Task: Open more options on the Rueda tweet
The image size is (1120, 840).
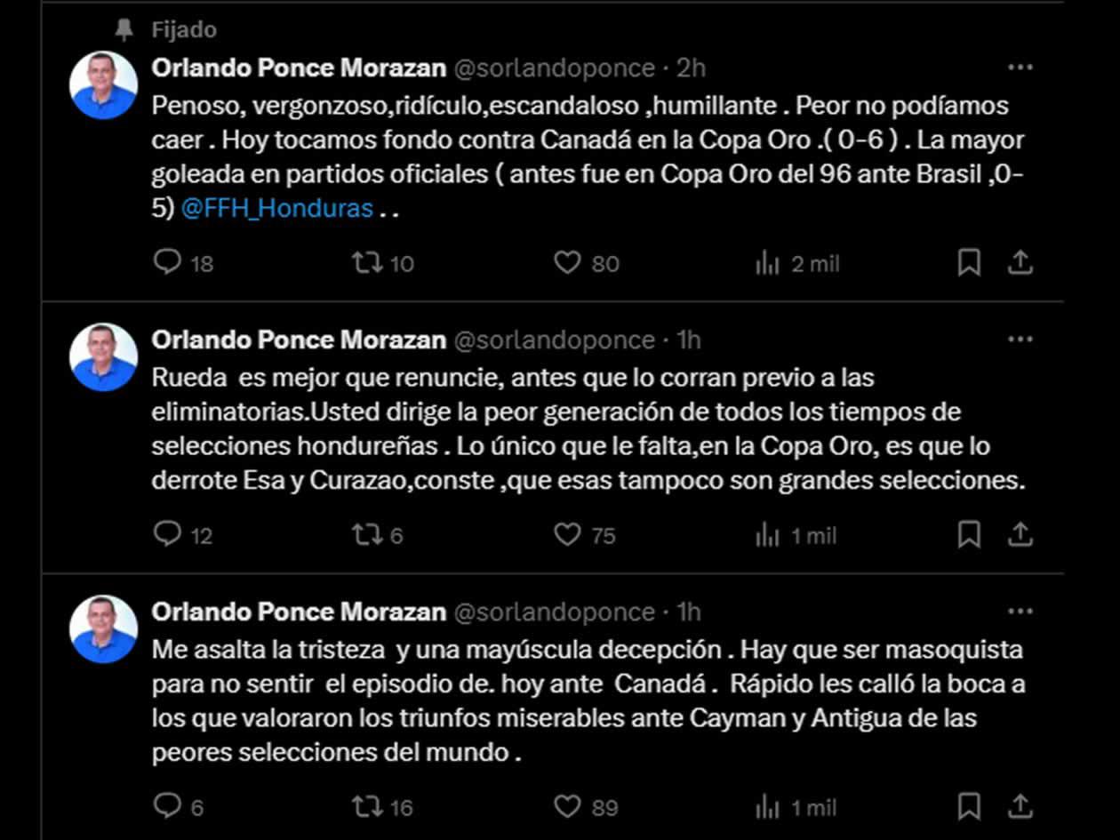Action: [x=1020, y=340]
